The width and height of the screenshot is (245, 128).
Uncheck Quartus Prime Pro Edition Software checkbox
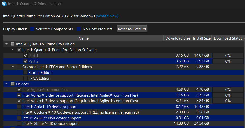coord(19,50)
